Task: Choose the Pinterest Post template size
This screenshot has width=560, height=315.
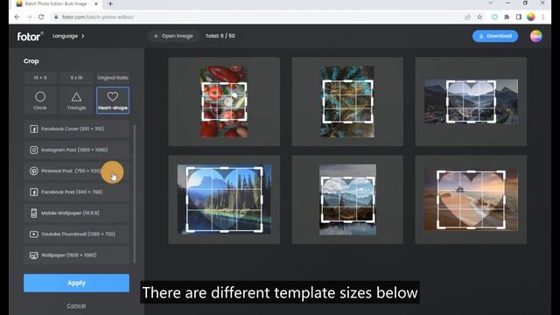Action: click(x=76, y=171)
